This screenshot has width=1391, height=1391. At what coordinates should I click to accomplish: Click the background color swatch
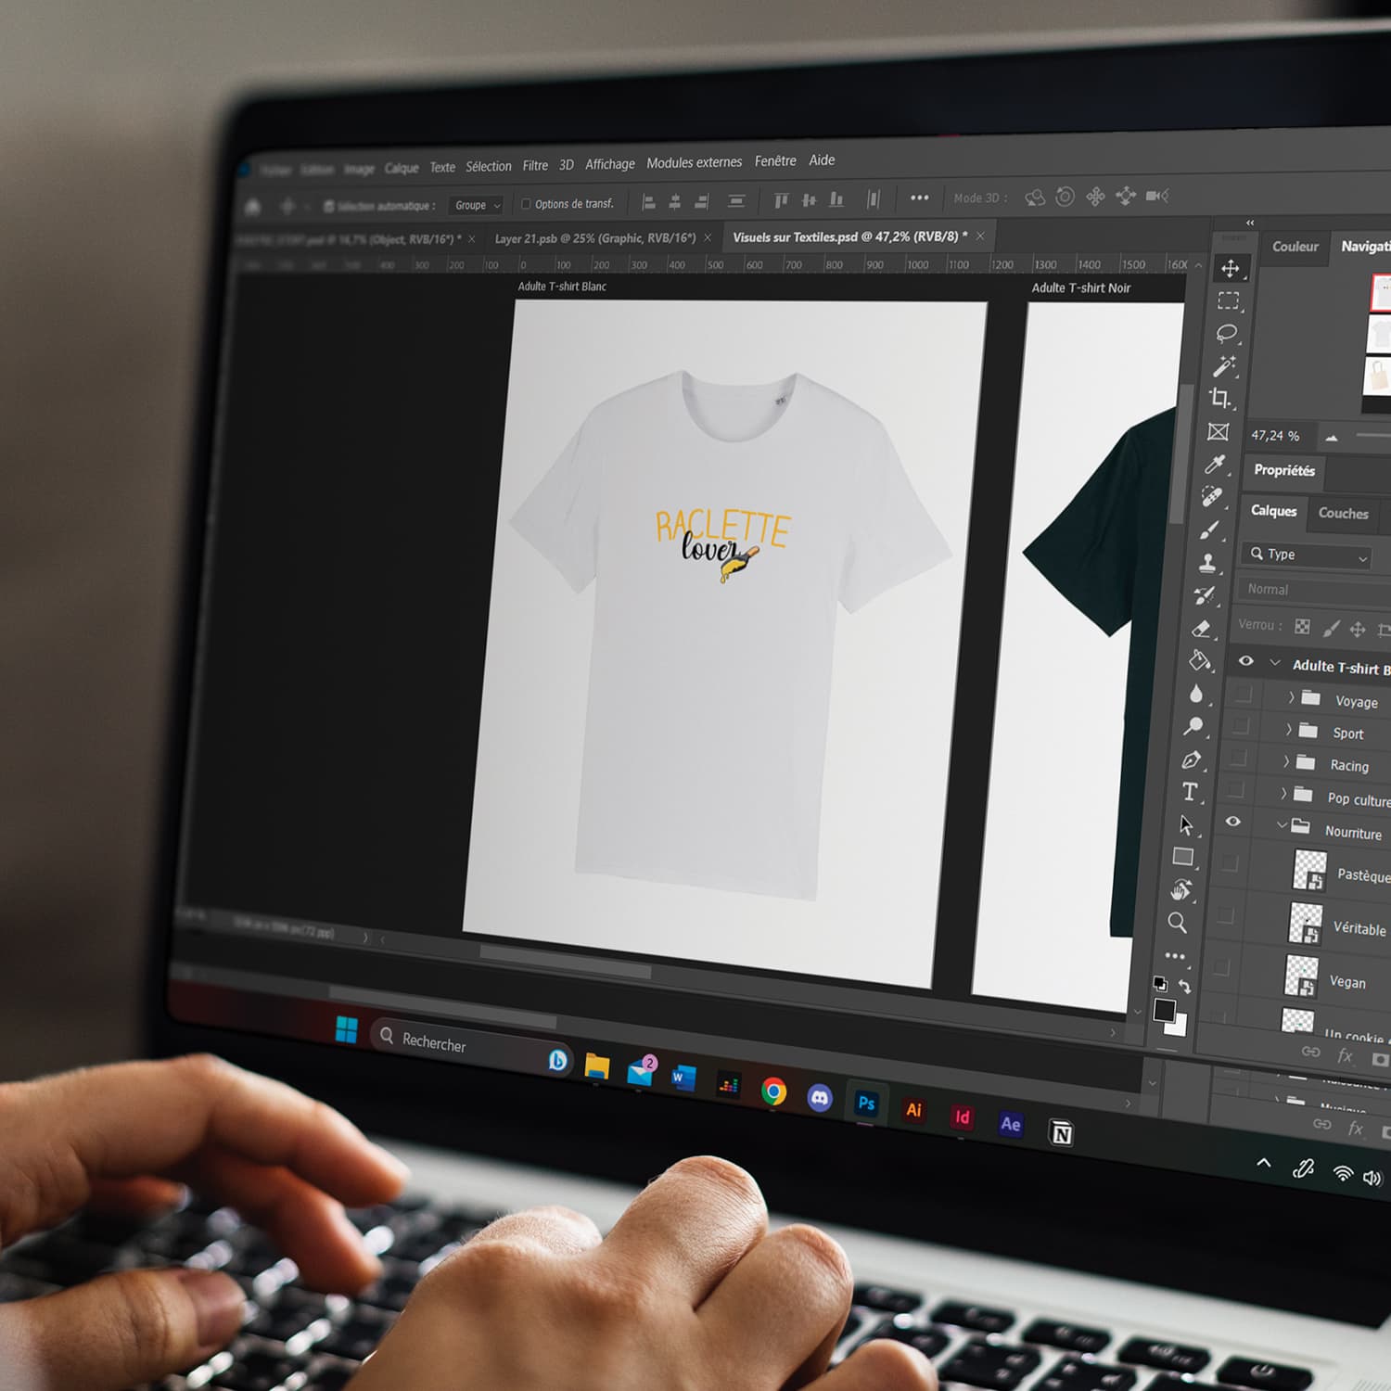1179,1026
